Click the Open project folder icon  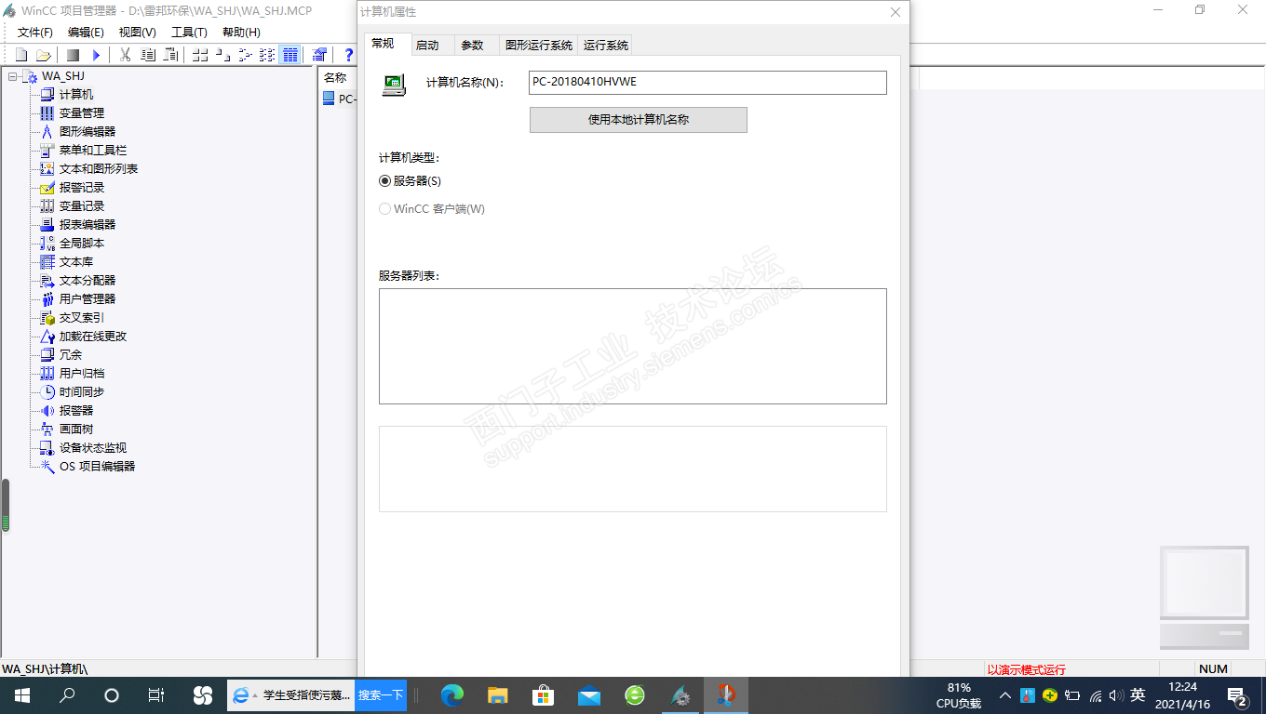click(43, 55)
